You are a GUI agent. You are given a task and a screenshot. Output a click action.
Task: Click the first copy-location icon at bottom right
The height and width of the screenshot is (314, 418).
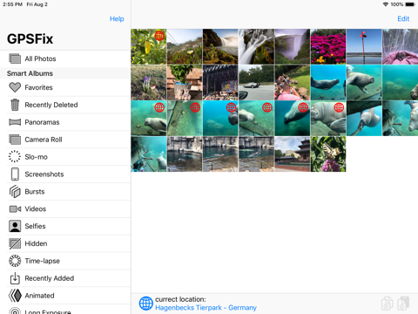(x=387, y=304)
